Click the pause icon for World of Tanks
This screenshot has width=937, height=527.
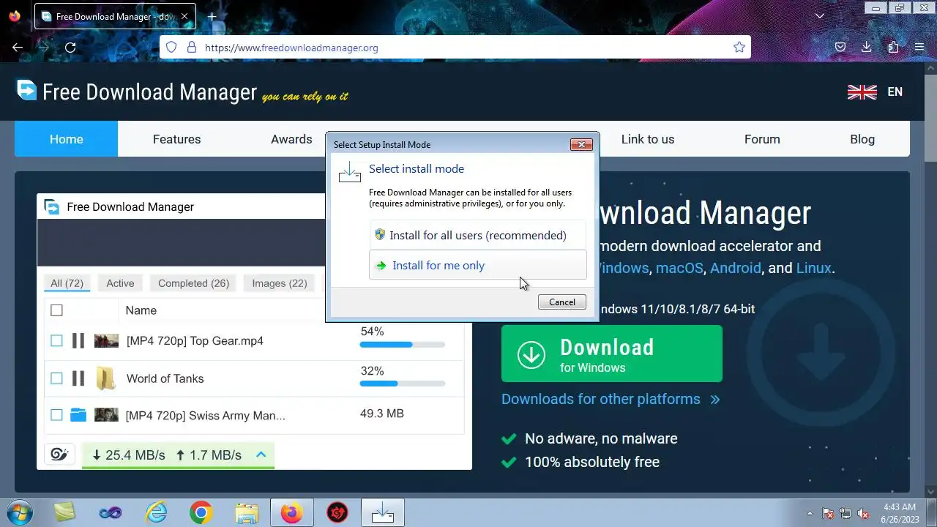78,378
